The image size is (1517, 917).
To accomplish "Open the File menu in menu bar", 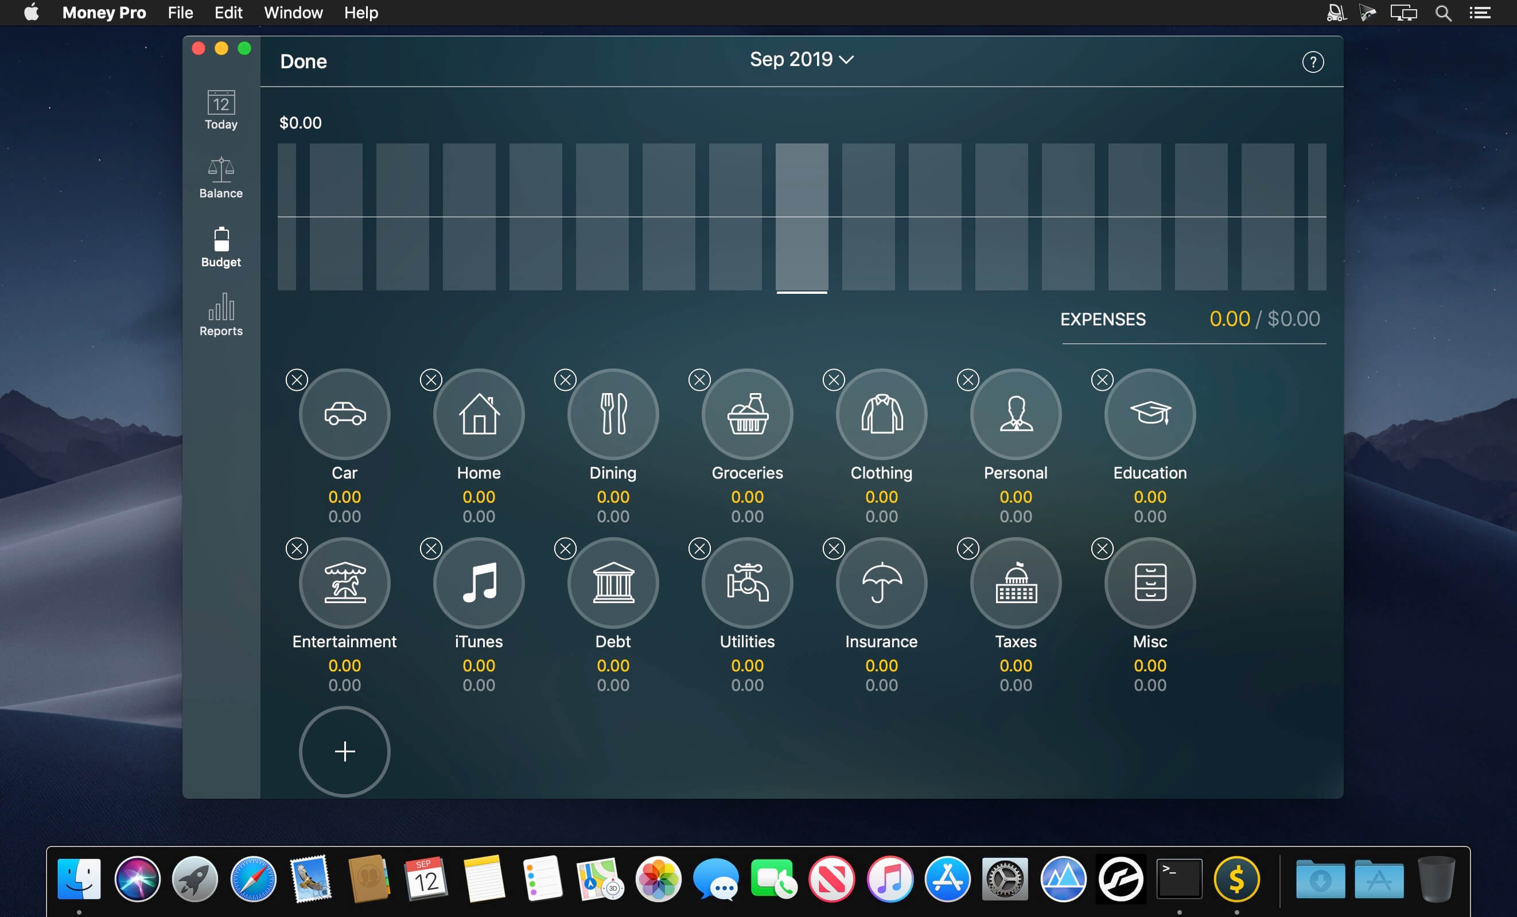I will point(180,12).
